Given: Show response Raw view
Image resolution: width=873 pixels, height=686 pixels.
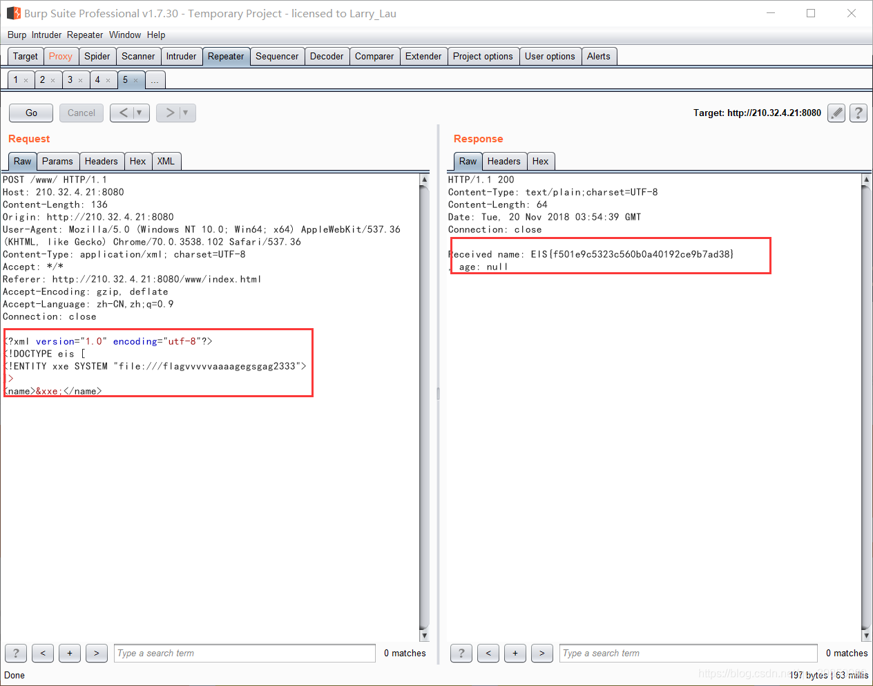Looking at the screenshot, I should coord(468,162).
